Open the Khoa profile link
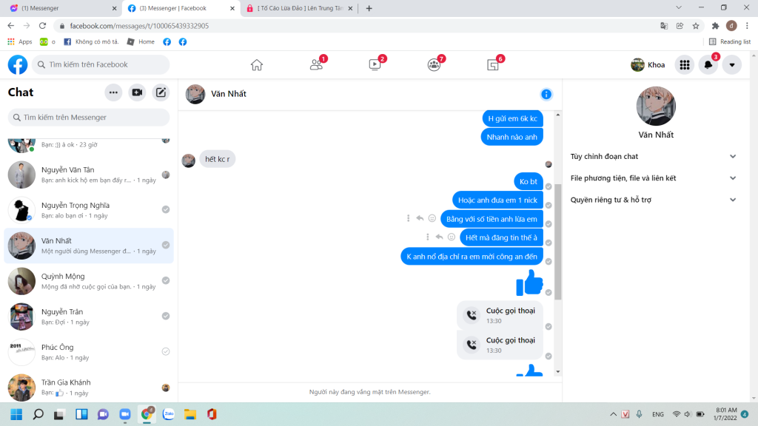Viewport: 758px width, 426px height. [648, 65]
